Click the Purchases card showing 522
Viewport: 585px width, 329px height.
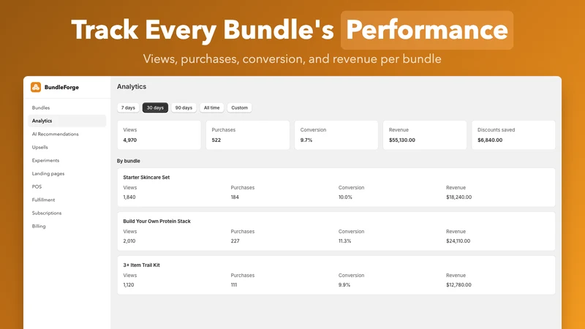(248, 135)
